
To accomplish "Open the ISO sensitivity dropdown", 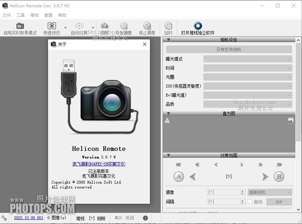I will tap(248, 86).
